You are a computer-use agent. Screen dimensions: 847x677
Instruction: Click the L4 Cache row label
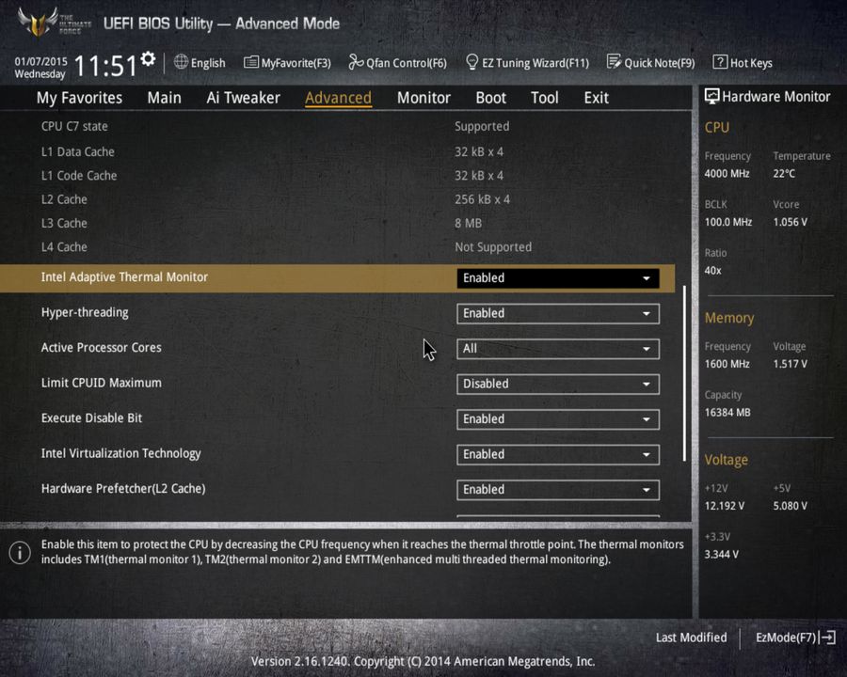click(64, 246)
